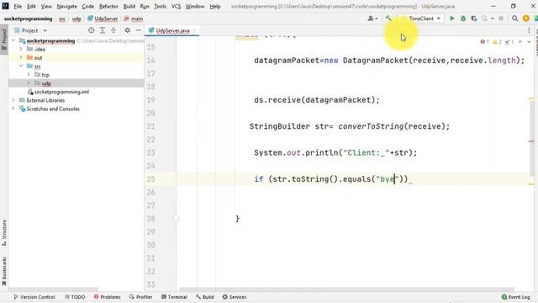This screenshot has height=303, width=538.
Task: Expand all icon in Project panel
Action: 103,30
